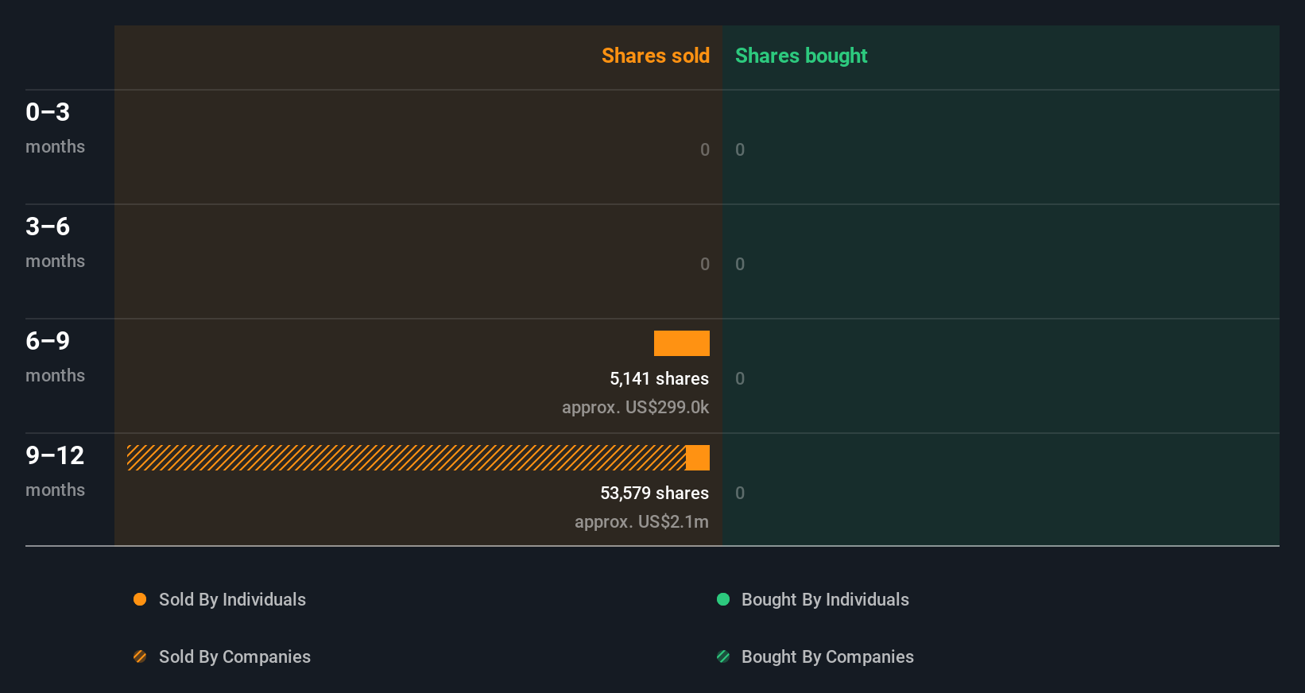Click the striped Sold By Companies legend icon

click(x=140, y=656)
